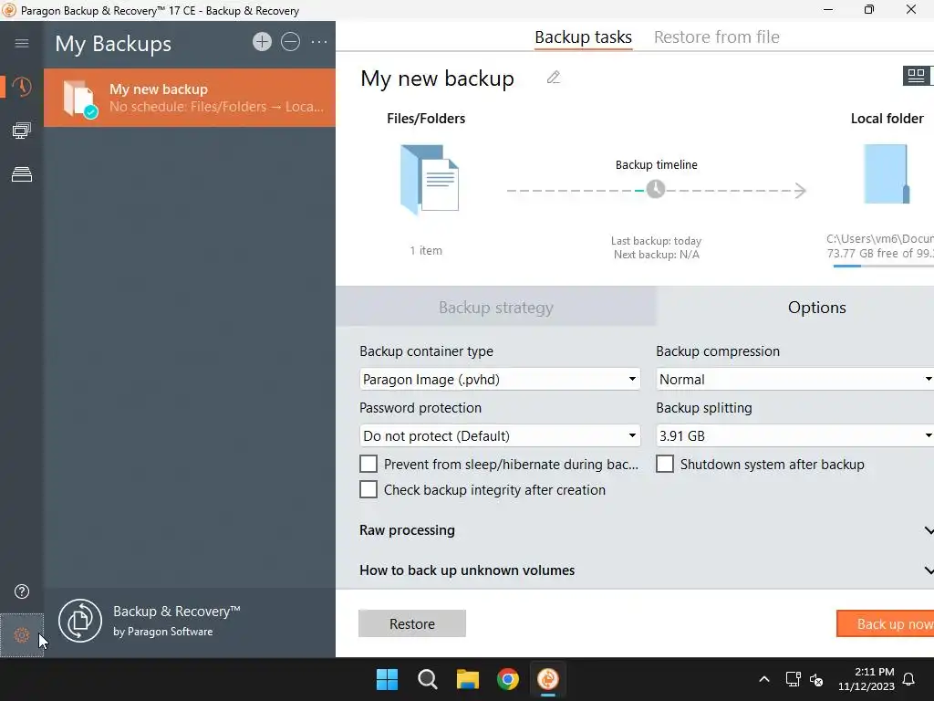Image resolution: width=934 pixels, height=701 pixels.
Task: Click the '73.77 GB free' text
Action: pos(863,254)
